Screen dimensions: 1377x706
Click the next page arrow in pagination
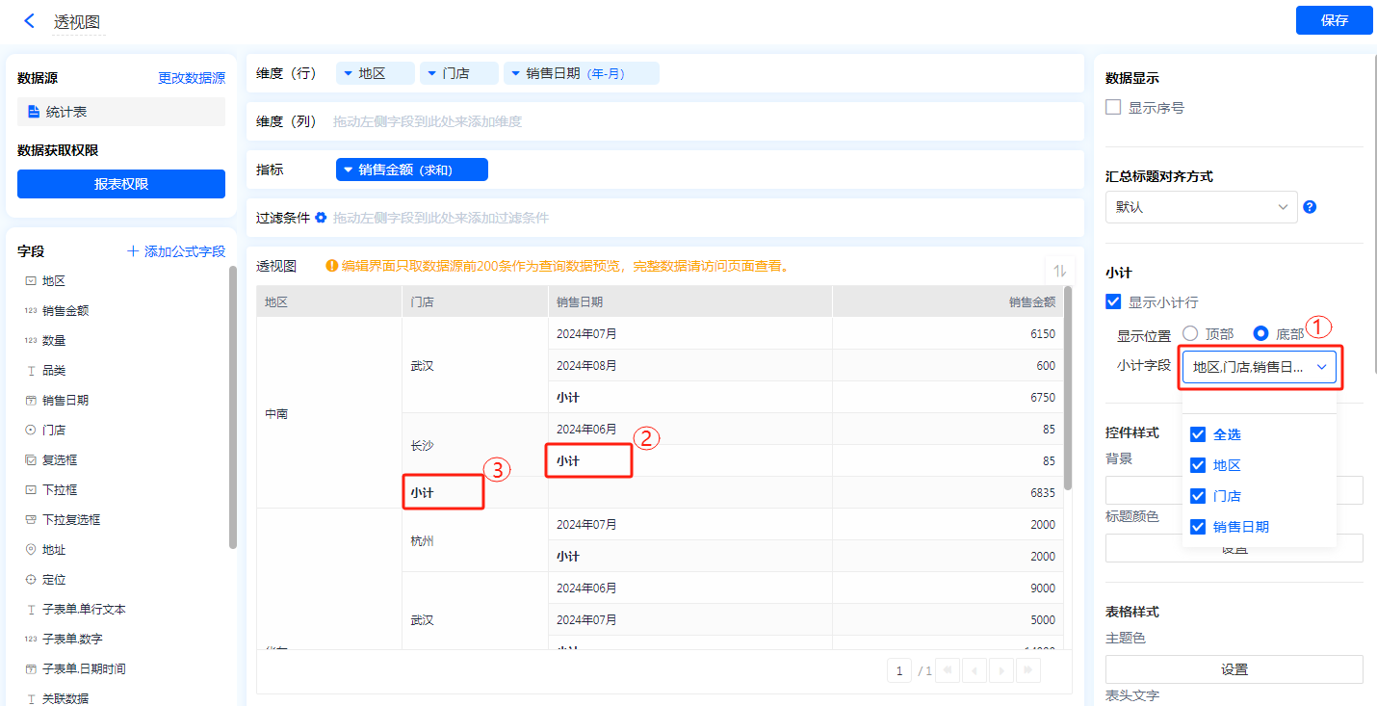pos(1001,670)
